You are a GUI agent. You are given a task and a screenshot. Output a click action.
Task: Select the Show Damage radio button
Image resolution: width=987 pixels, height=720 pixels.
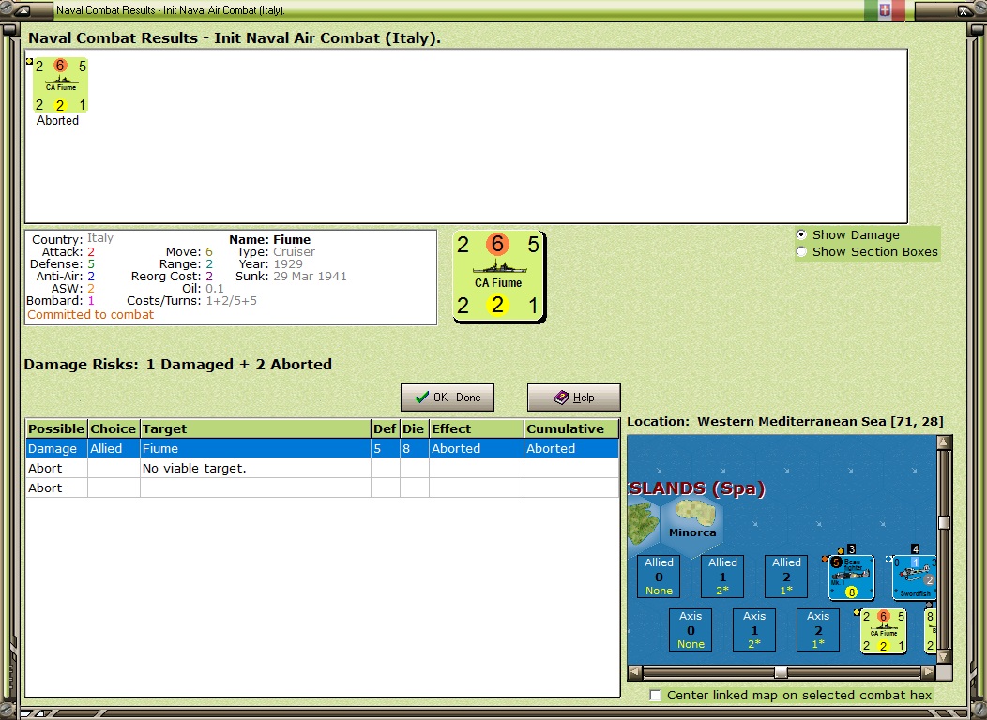801,234
